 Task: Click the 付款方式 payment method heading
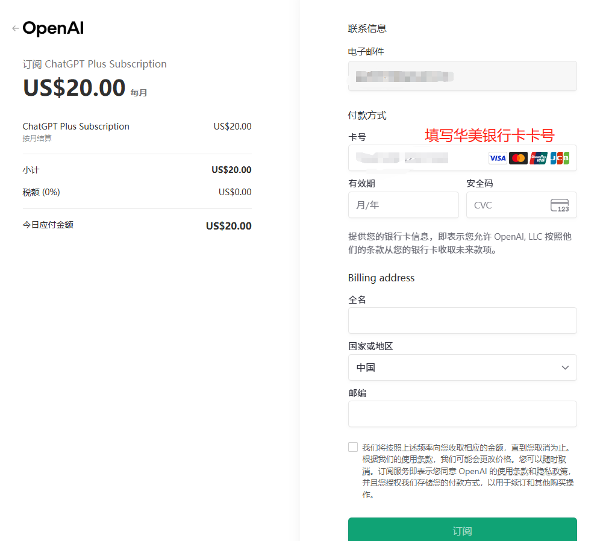(367, 115)
